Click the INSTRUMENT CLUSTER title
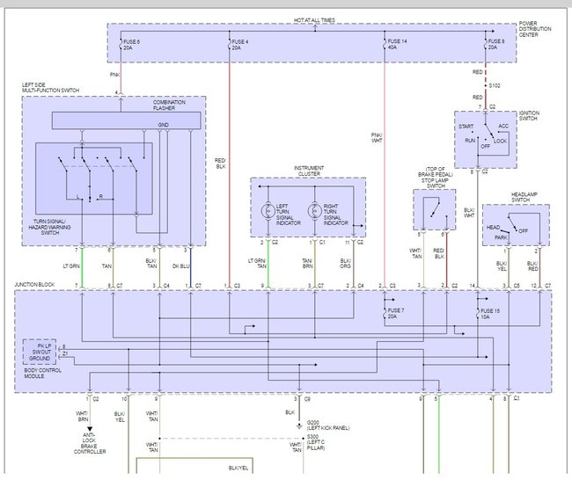This screenshot has width=572, height=480. (x=309, y=171)
